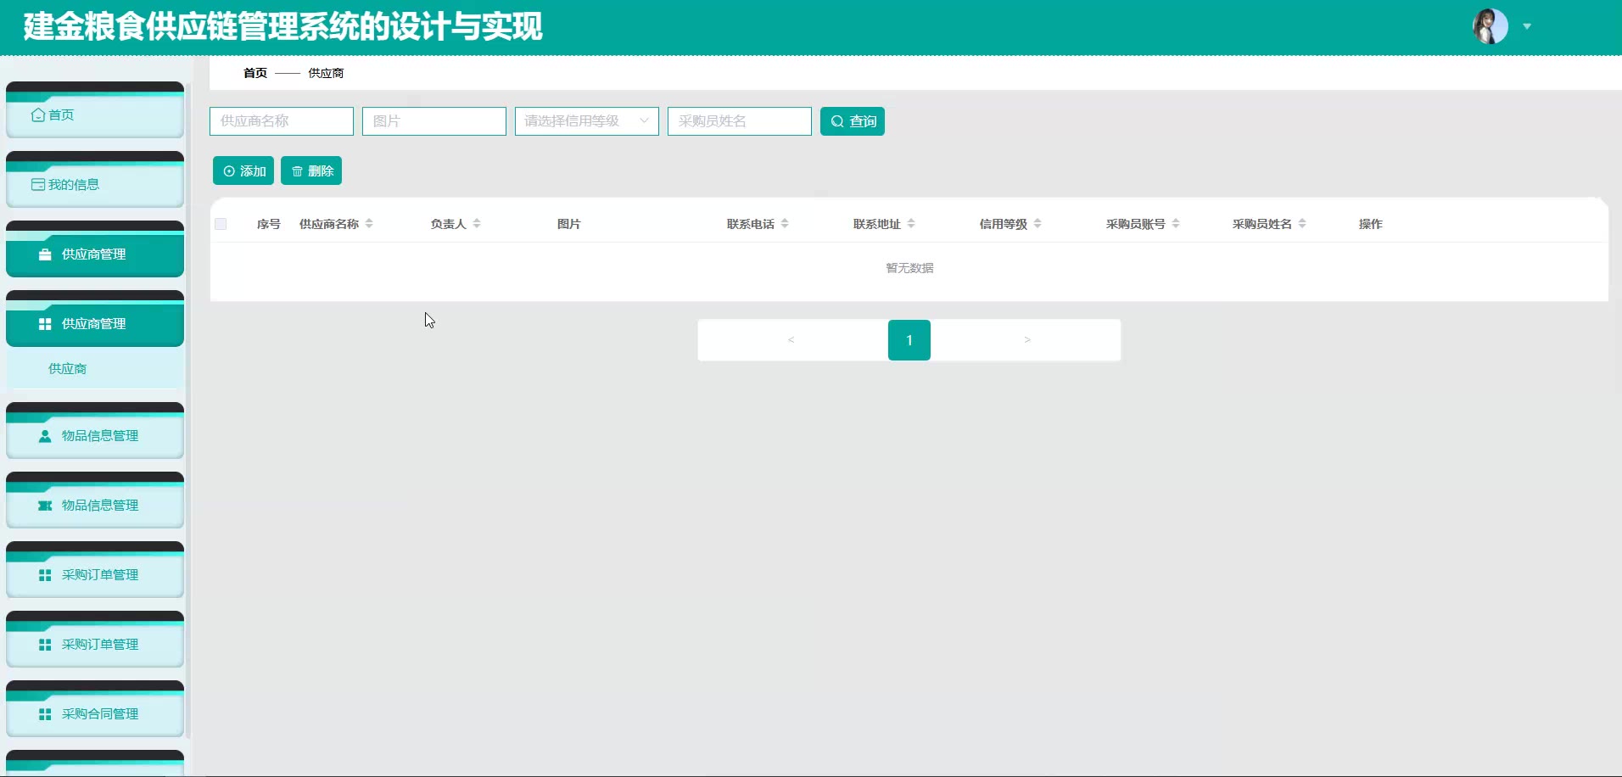This screenshot has width=1622, height=777.
Task: Select the 供应商 submenu item
Action: (x=68, y=369)
